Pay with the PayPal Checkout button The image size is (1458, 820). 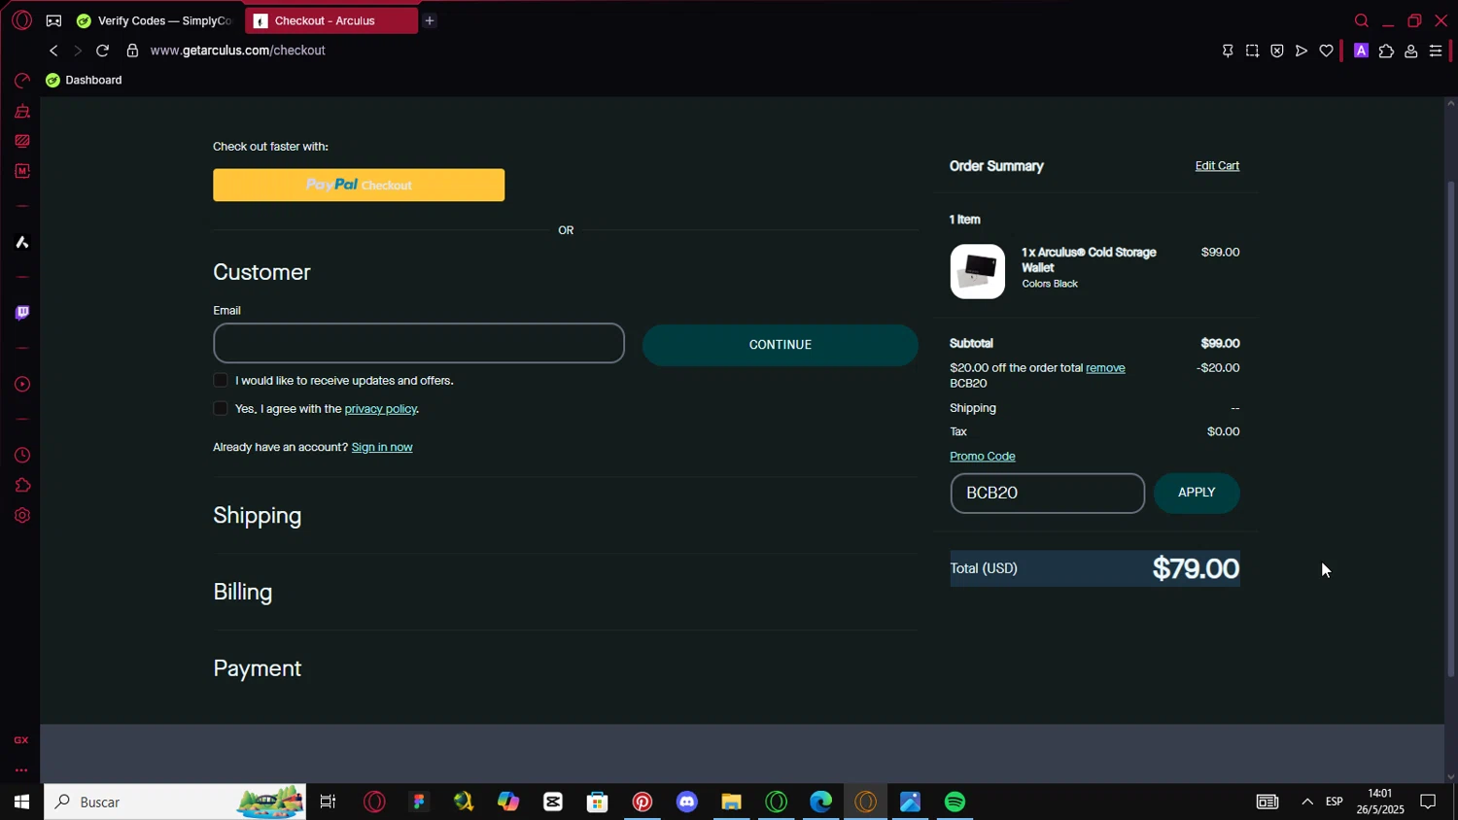[x=359, y=185]
